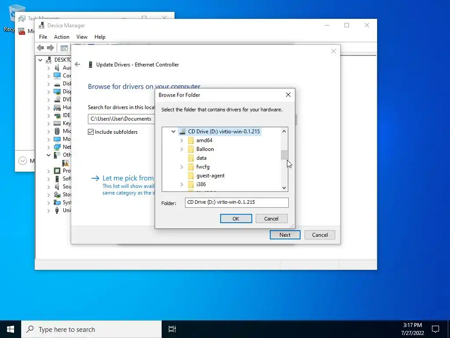450x338 pixels.
Task: Select the guest-agent folder
Action: pos(210,176)
